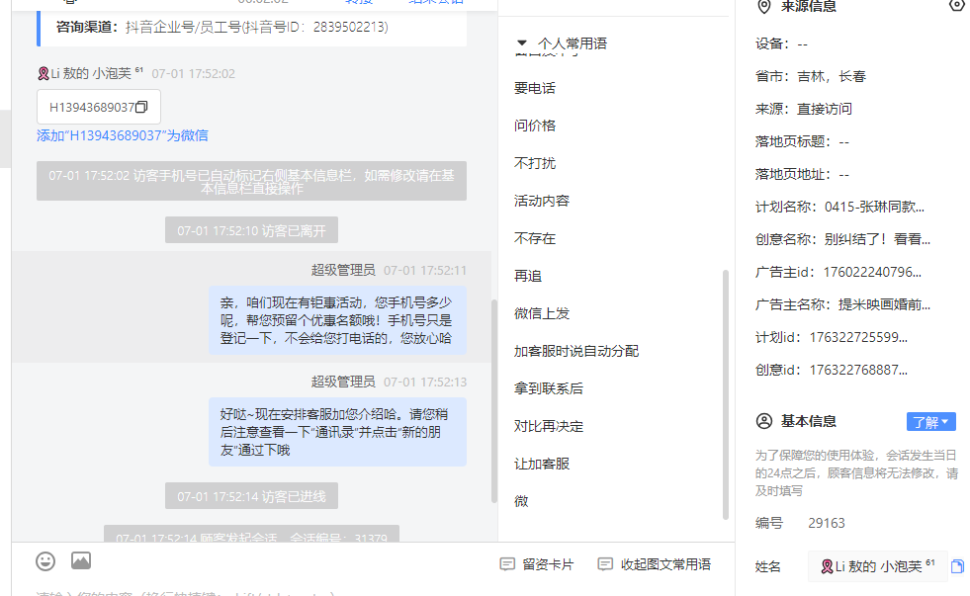
Task: Click the quick phrases list scrollbar
Action: (725, 394)
